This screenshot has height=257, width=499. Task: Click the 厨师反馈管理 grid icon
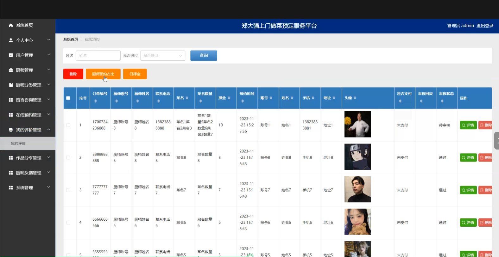coord(11,173)
